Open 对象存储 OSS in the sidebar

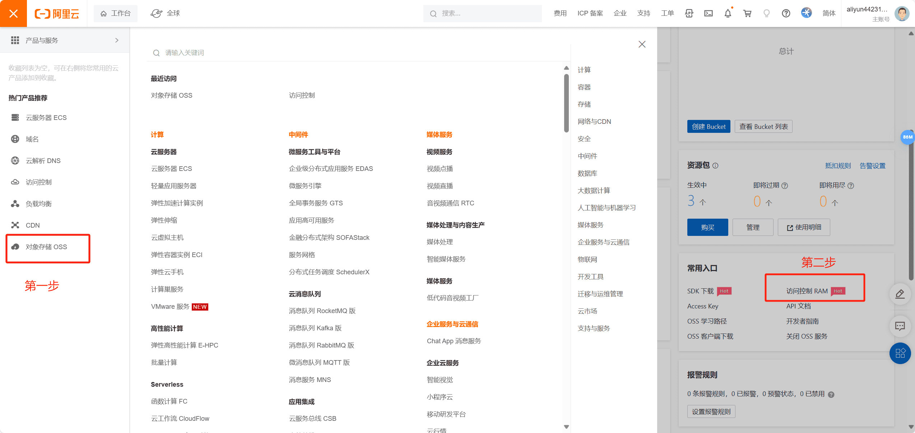39,247
